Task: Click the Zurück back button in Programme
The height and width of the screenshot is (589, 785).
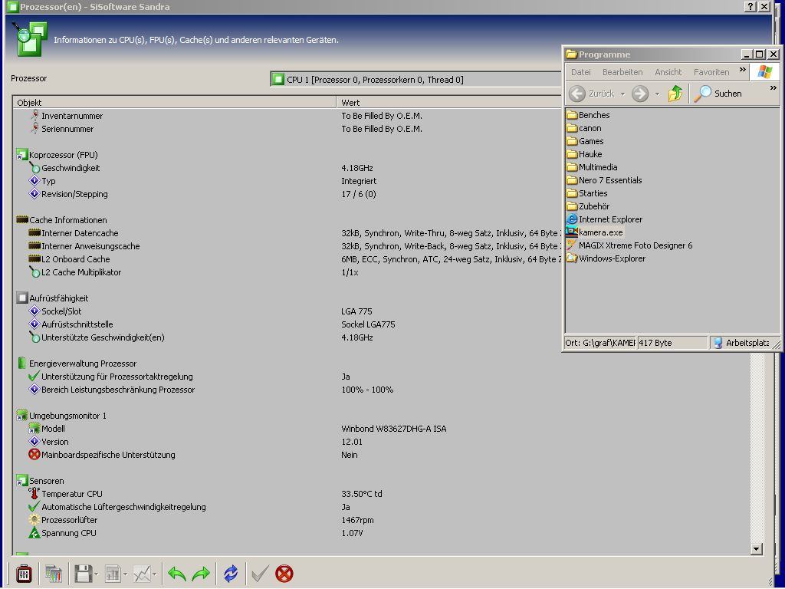Action: (x=591, y=94)
